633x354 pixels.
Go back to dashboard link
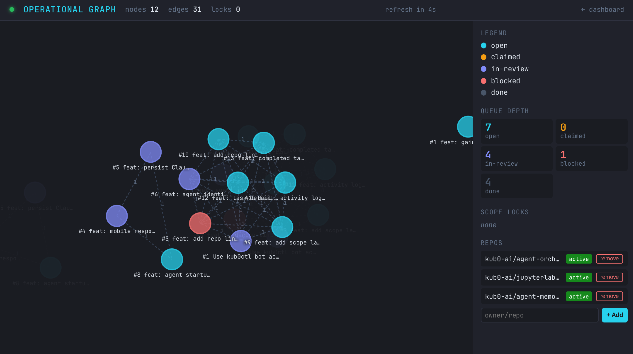[602, 10]
